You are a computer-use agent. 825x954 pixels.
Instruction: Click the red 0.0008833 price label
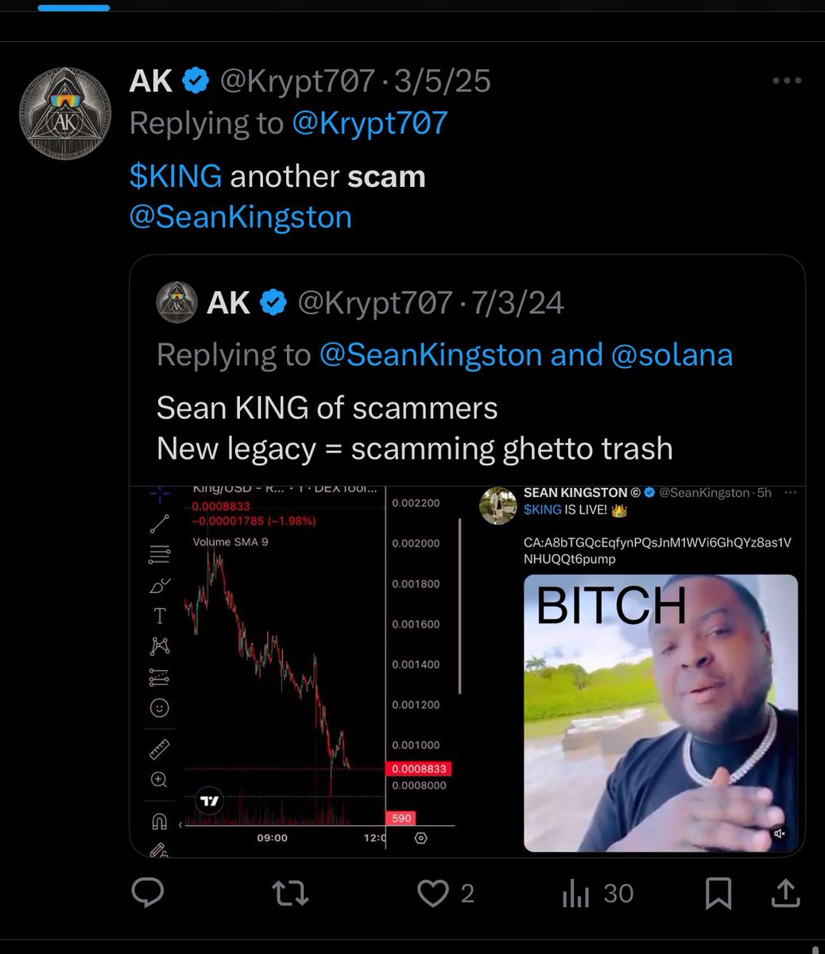[x=417, y=769]
